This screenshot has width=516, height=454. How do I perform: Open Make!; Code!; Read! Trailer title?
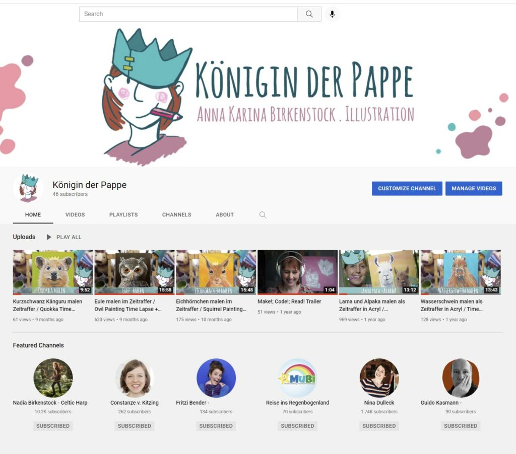[289, 301]
